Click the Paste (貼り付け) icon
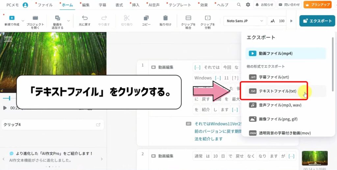The image size is (337, 170). pos(165,18)
